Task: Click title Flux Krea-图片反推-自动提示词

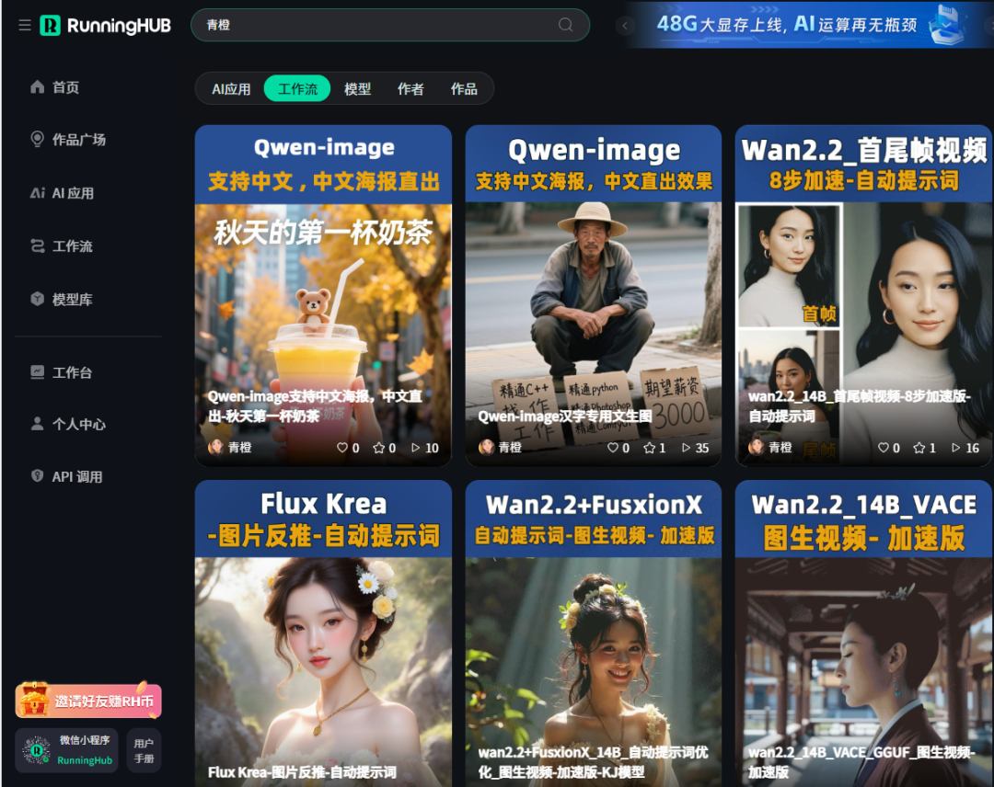Action: point(303,771)
